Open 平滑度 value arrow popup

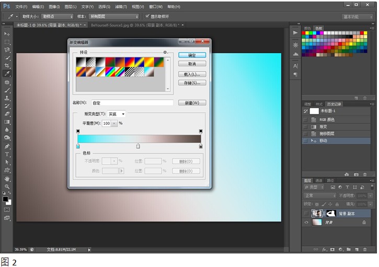point(114,123)
